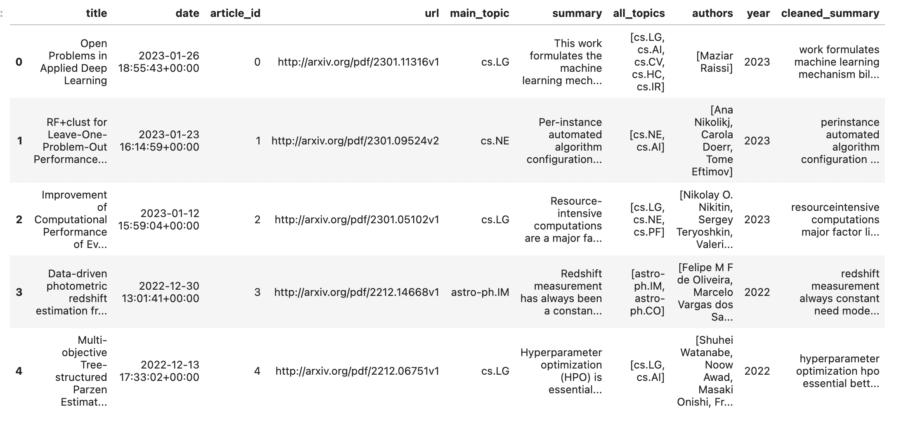Select the 'authors' column header
The height and width of the screenshot is (430, 899).
[712, 13]
